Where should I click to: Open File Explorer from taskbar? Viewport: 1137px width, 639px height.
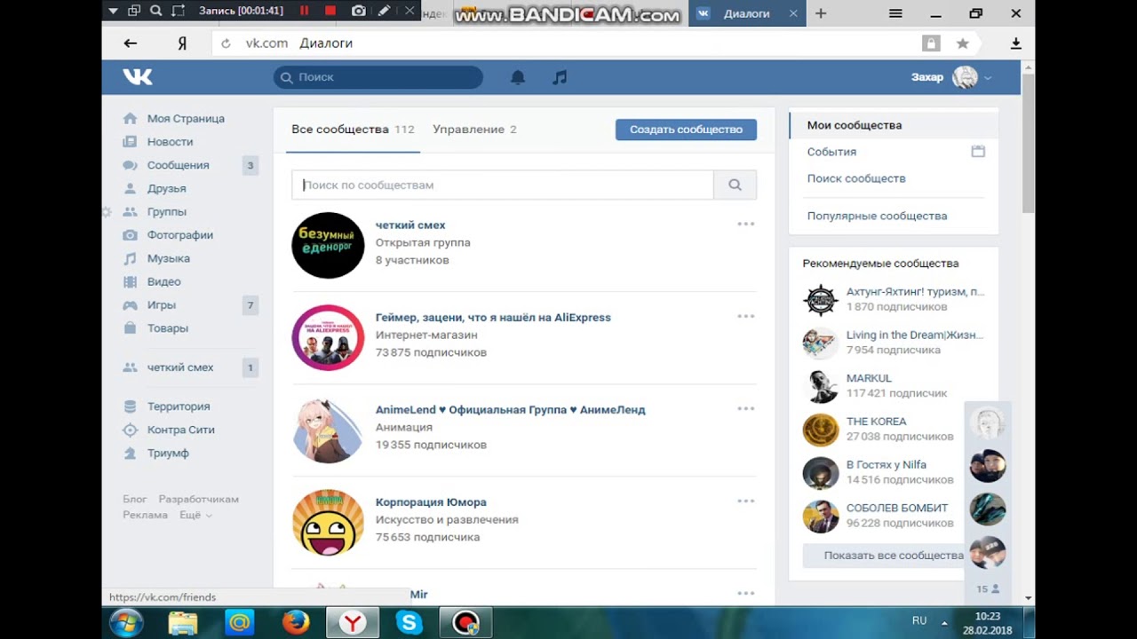pyautogui.click(x=183, y=622)
